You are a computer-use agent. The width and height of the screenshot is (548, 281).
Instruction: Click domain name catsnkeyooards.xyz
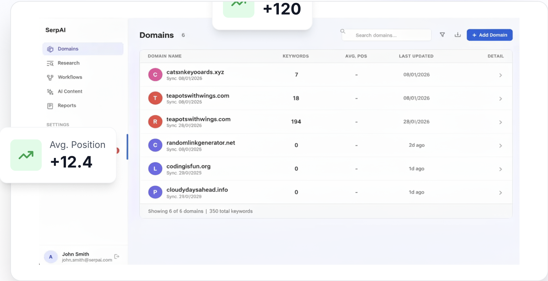point(195,72)
